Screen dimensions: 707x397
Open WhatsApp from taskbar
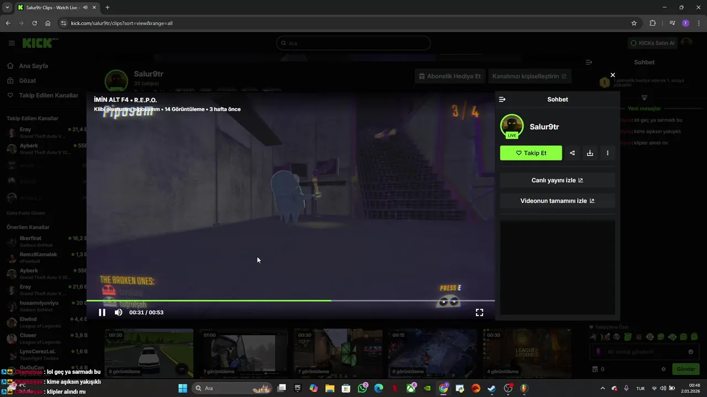point(362,388)
